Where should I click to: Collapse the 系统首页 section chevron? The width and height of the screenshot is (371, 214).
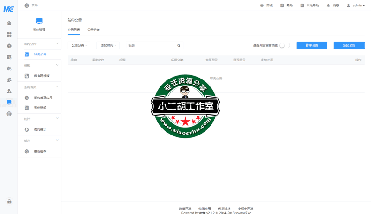[57, 86]
